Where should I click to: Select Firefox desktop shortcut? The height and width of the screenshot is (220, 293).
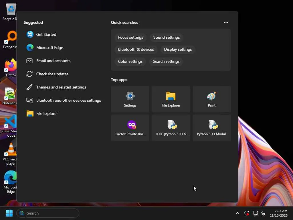(11, 68)
